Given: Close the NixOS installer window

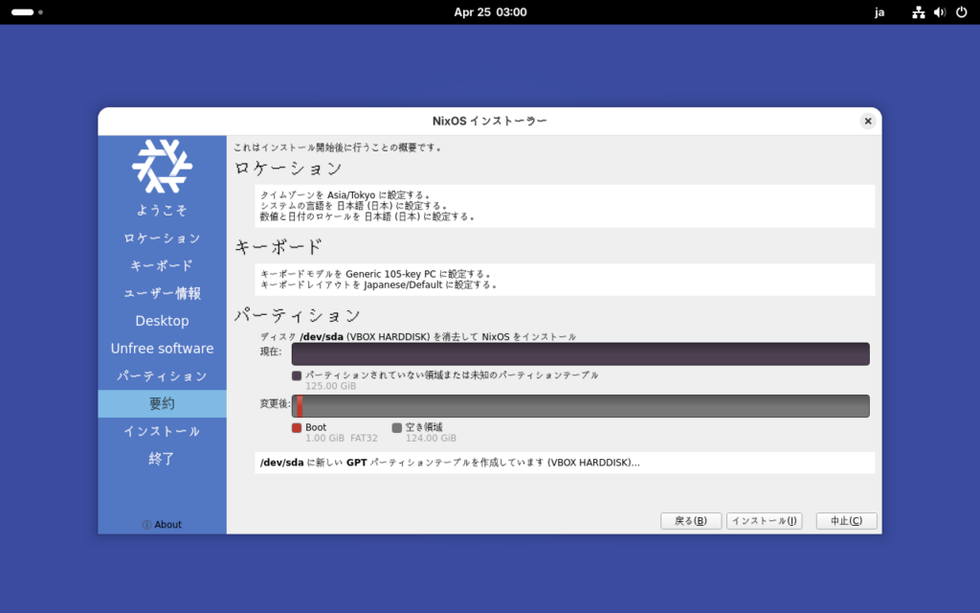Looking at the screenshot, I should pyautogui.click(x=867, y=121).
